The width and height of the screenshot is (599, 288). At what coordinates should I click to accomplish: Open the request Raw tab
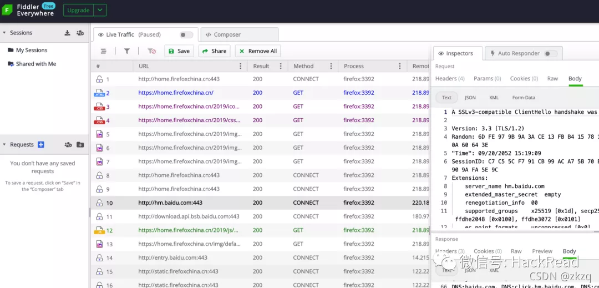coord(552,78)
